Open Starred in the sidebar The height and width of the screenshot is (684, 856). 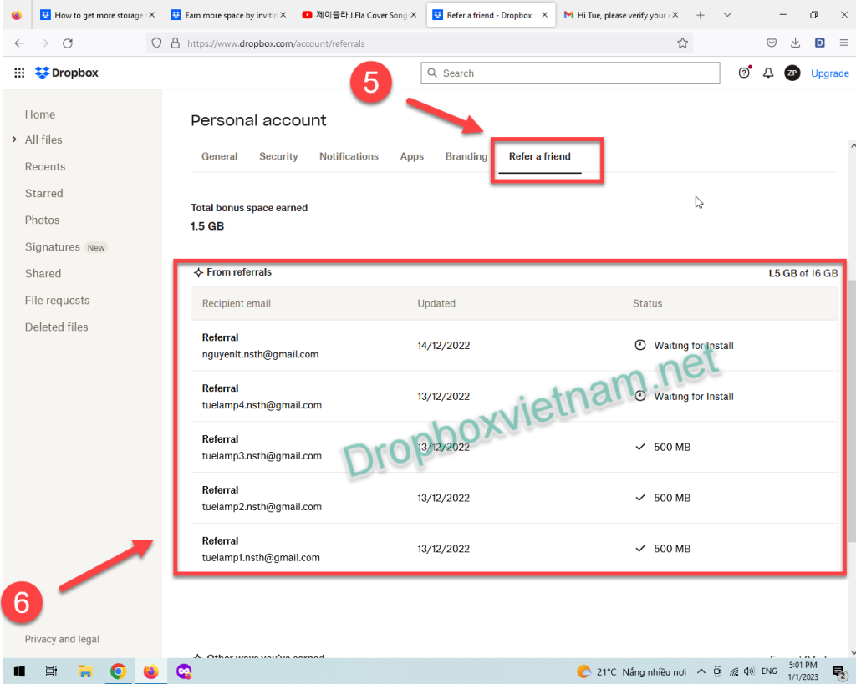point(43,194)
